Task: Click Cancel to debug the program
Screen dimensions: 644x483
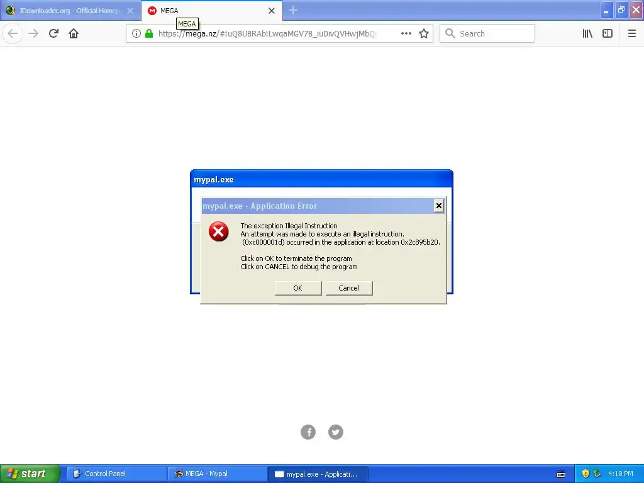Action: click(348, 288)
